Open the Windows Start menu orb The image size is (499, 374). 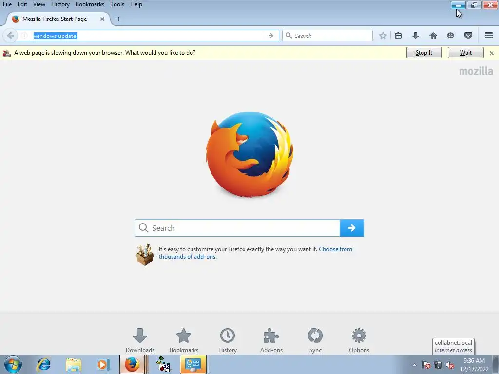(x=13, y=364)
